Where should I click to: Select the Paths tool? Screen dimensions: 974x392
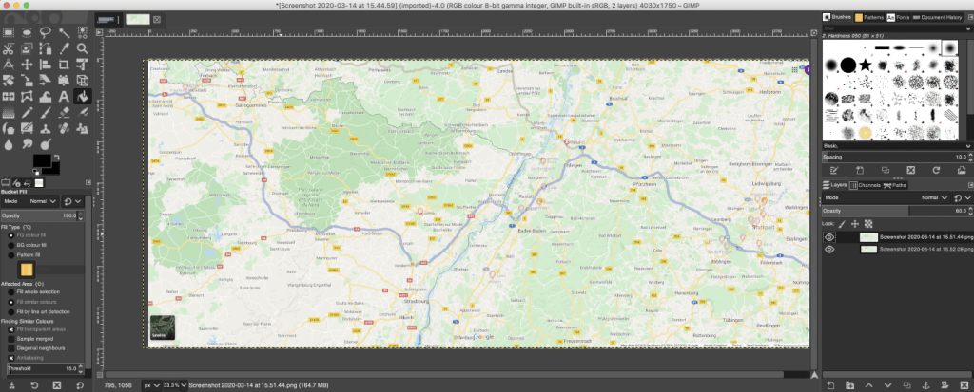coord(46,48)
